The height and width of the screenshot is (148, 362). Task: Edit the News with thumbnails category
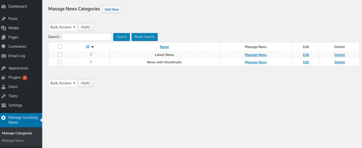[x=306, y=62]
